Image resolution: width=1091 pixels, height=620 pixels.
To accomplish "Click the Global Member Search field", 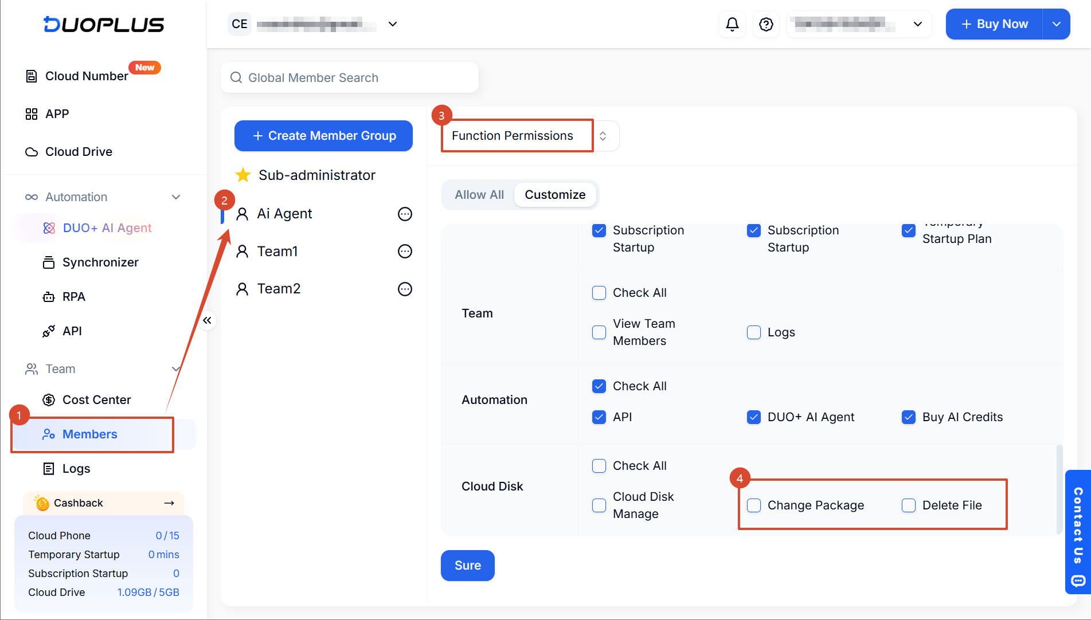I will click(x=350, y=77).
